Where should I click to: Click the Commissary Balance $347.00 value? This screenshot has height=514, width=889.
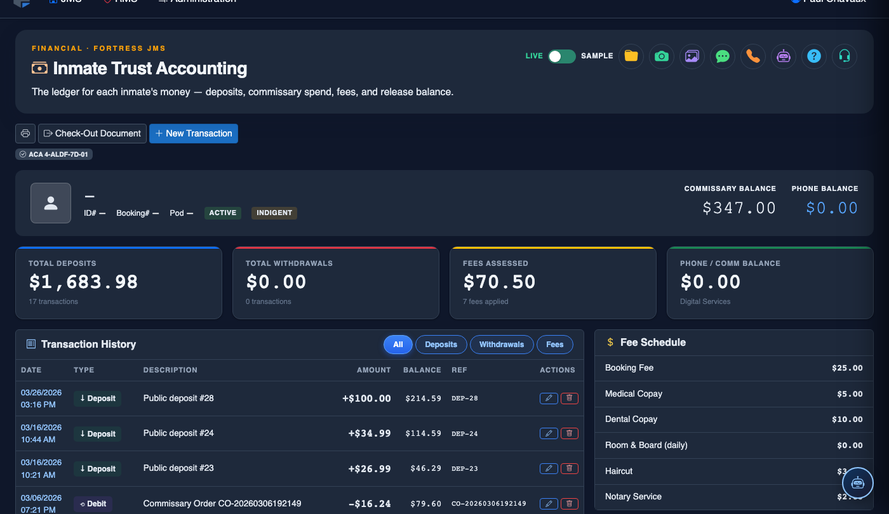(739, 208)
